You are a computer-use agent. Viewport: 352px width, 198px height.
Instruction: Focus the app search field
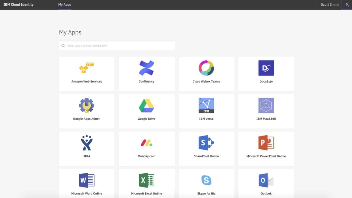point(117,46)
